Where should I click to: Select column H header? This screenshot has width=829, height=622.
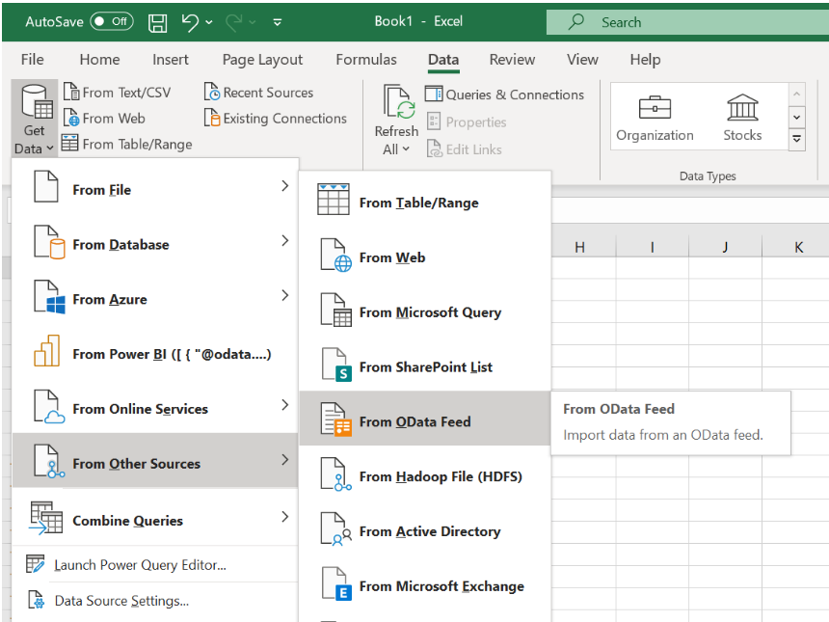(x=580, y=247)
